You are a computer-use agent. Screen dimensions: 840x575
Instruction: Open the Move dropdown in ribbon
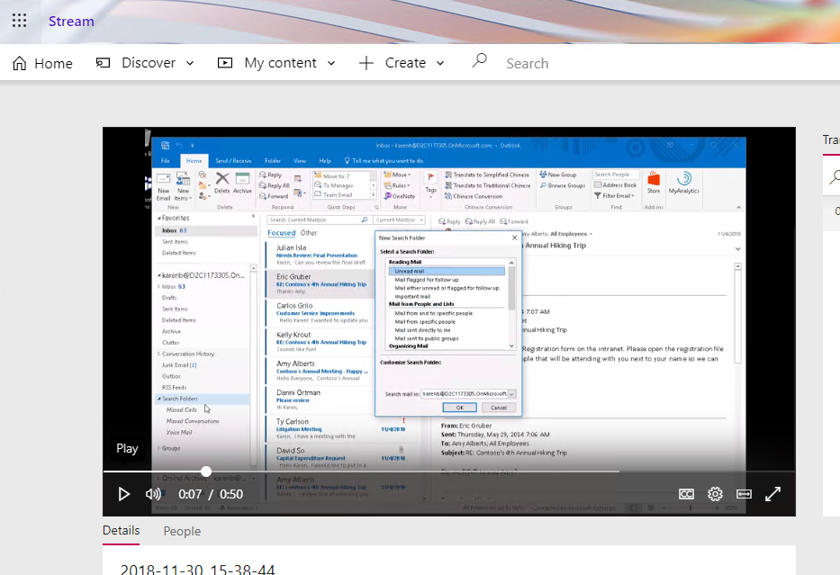(x=398, y=175)
